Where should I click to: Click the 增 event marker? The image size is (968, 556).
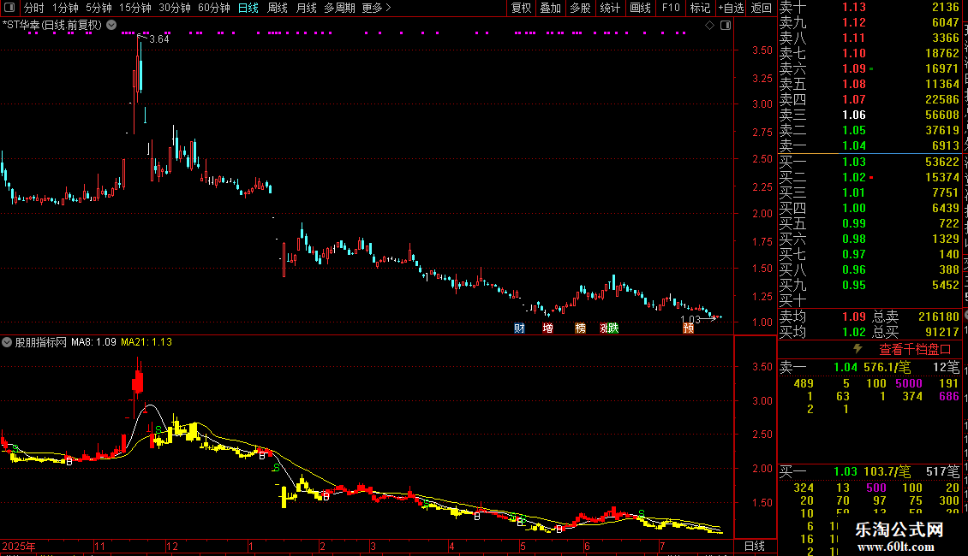pos(547,328)
